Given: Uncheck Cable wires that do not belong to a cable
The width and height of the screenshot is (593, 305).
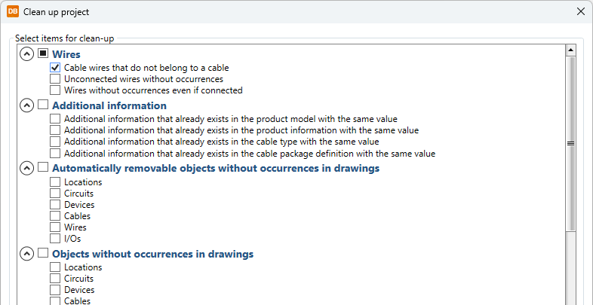Looking at the screenshot, I should tap(55, 68).
